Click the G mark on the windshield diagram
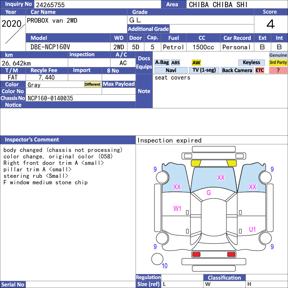288x288 pixels. pyautogui.click(x=209, y=193)
